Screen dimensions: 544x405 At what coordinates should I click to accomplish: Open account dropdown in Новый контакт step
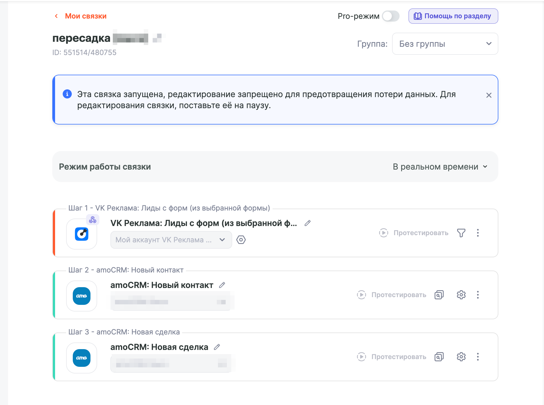click(171, 302)
